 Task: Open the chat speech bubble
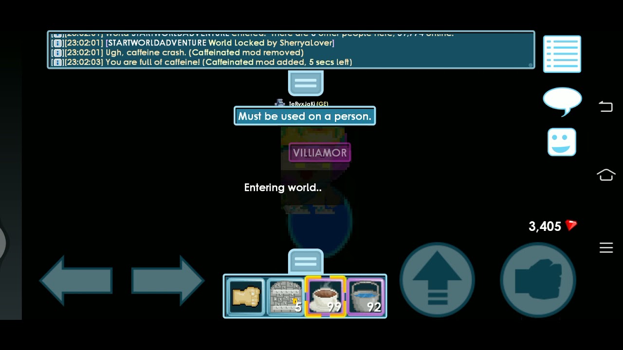562,101
